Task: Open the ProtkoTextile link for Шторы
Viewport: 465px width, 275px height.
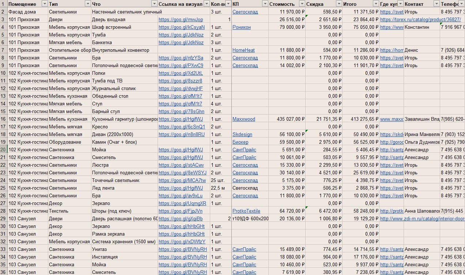Action: (x=246, y=211)
